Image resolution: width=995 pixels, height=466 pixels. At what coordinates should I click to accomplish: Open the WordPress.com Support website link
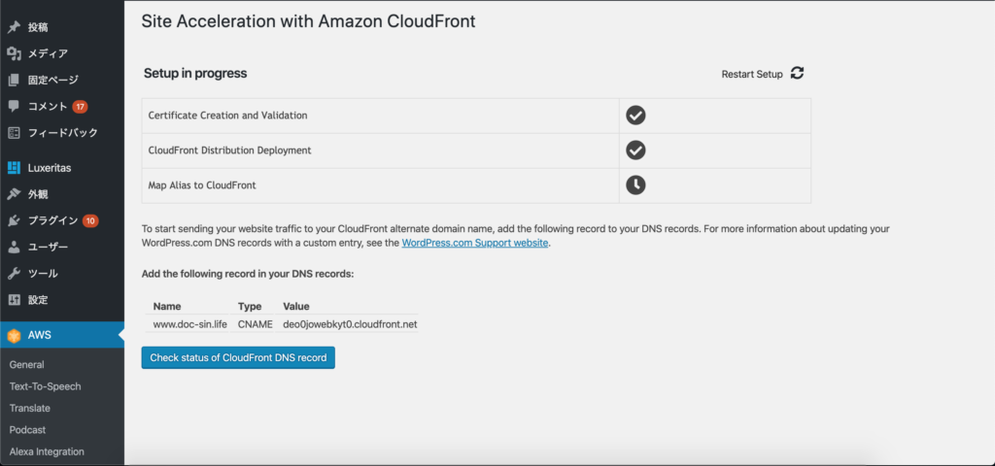tap(474, 243)
